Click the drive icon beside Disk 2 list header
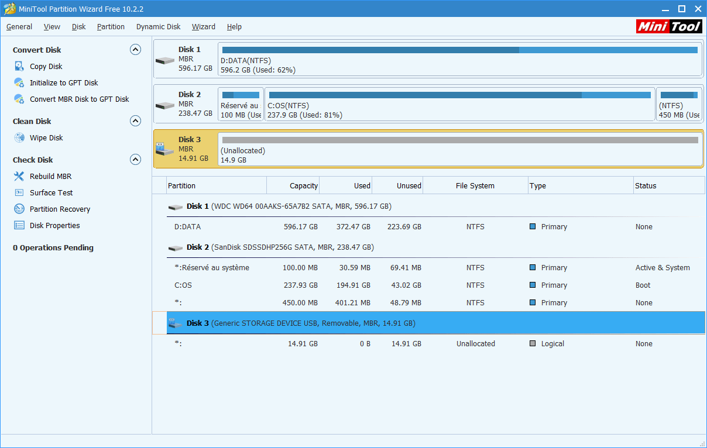The width and height of the screenshot is (707, 448). (175, 248)
